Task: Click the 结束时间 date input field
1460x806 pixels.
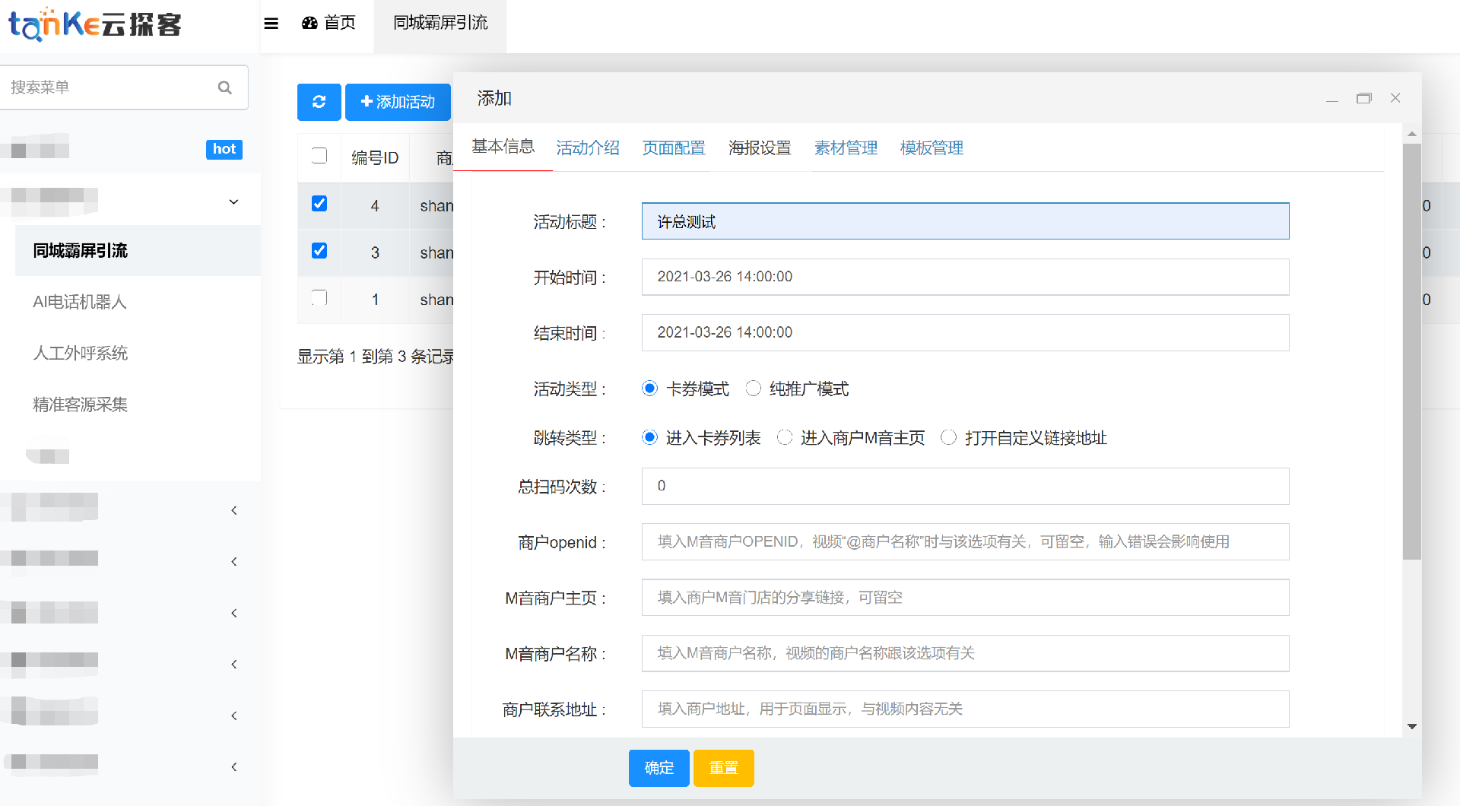Action: pyautogui.click(x=966, y=332)
